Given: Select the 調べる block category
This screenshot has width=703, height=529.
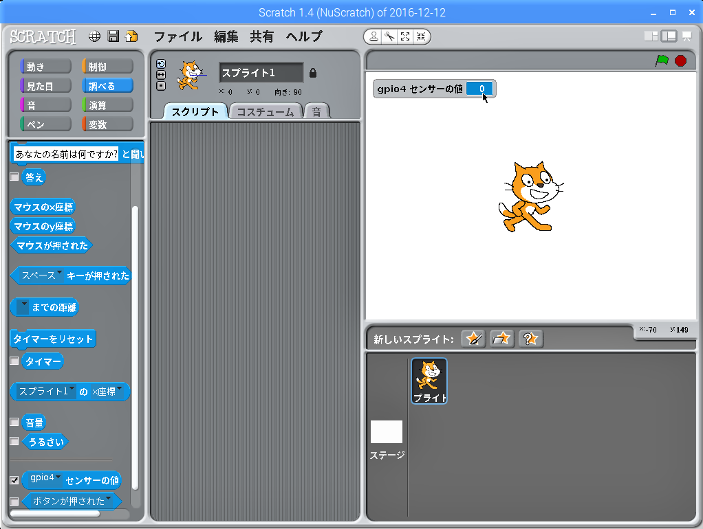Looking at the screenshot, I should (107, 86).
